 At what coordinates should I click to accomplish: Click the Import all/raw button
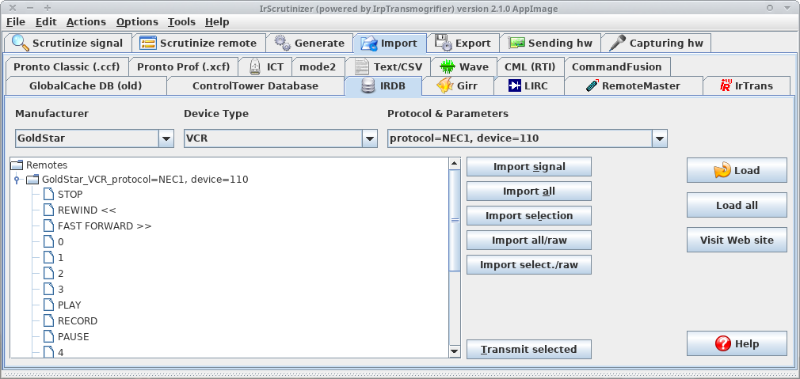click(528, 241)
